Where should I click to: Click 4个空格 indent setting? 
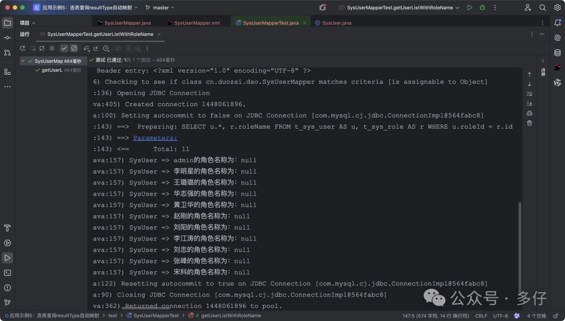[537, 316]
